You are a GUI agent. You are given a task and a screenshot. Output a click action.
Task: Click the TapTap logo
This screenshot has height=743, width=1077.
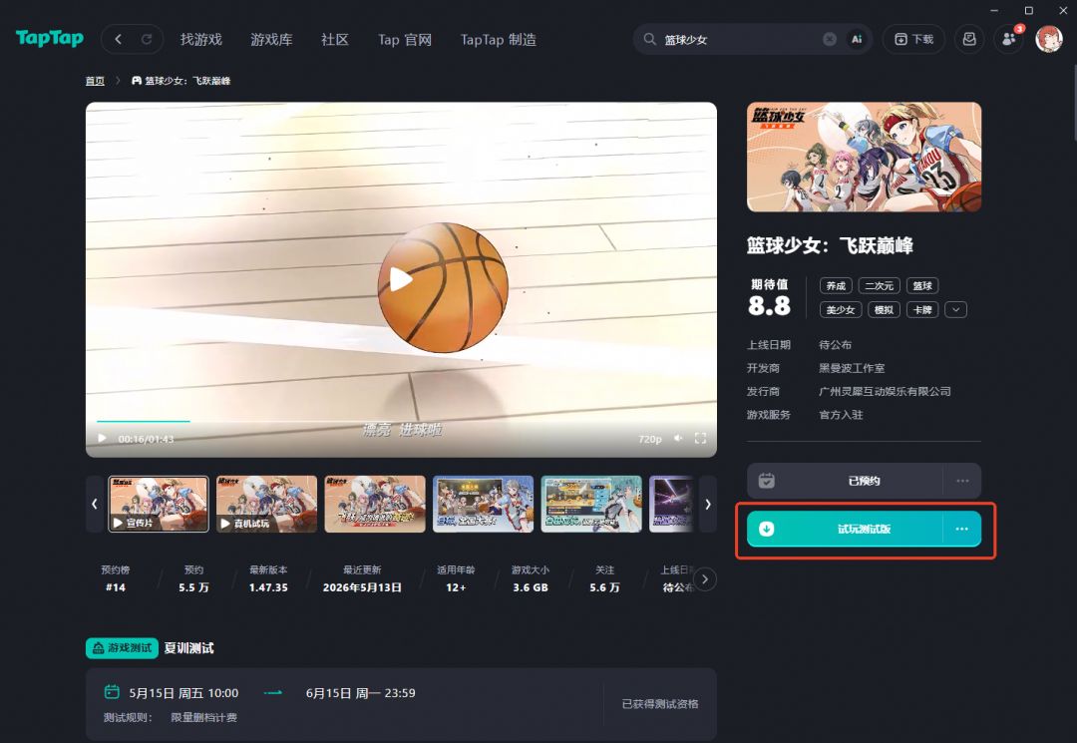50,39
